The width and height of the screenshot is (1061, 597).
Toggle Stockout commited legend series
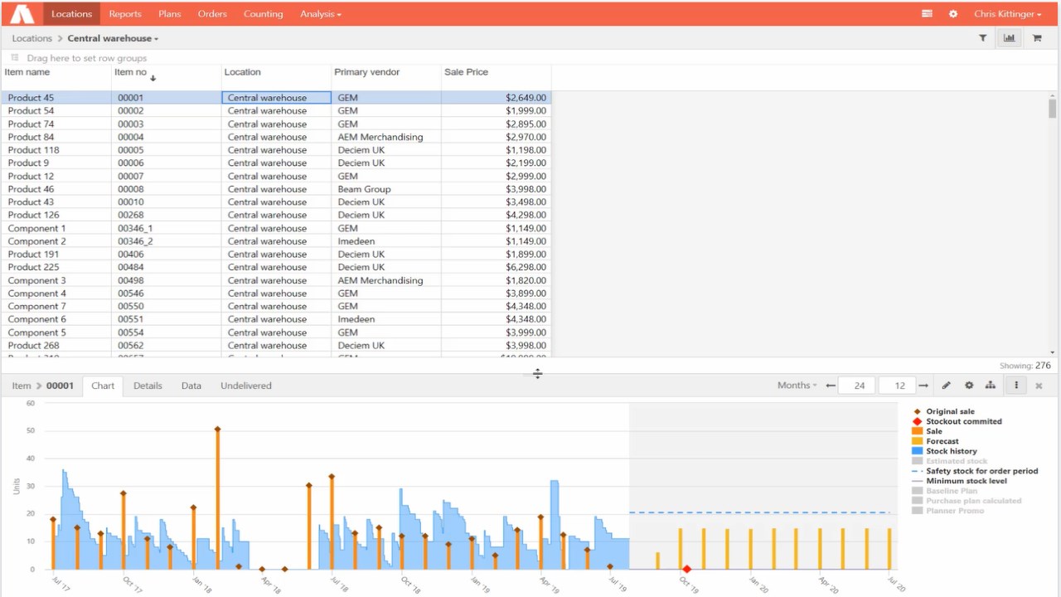click(x=957, y=421)
